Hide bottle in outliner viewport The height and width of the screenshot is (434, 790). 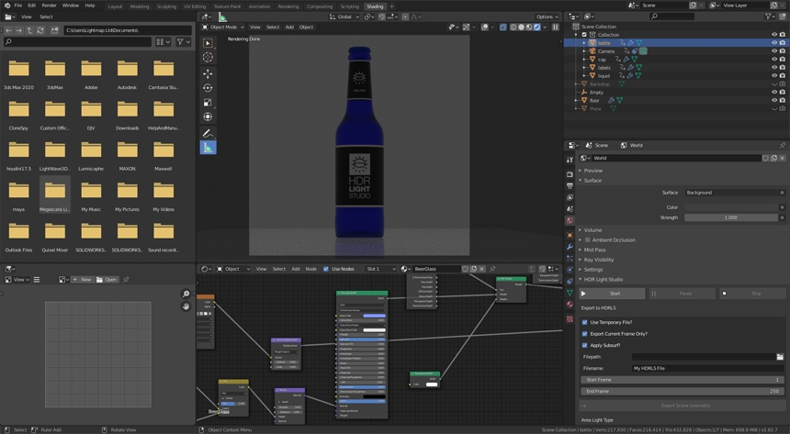[x=774, y=43]
